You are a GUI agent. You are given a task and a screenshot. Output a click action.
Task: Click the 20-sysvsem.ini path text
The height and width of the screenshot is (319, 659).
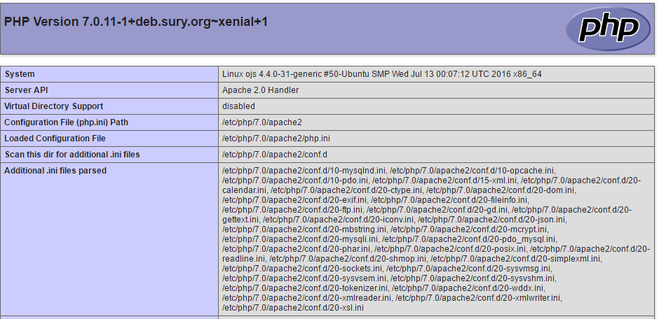(304, 278)
